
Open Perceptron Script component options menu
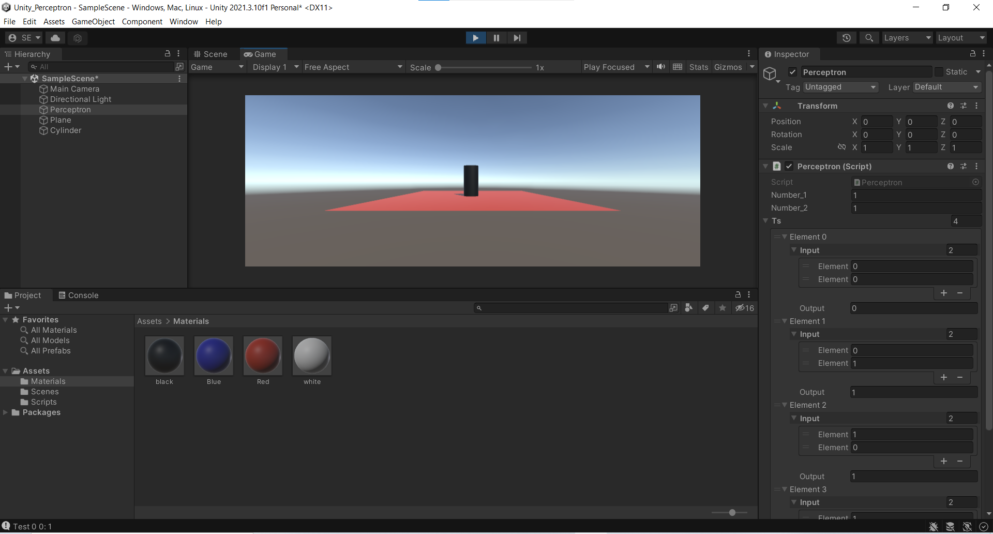[976, 166]
